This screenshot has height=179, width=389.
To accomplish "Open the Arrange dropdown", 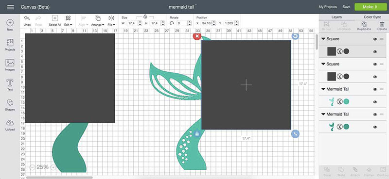I will (x=98, y=21).
